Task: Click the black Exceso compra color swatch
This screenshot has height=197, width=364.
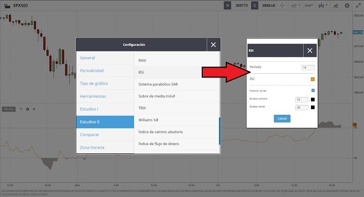Action: point(313,100)
